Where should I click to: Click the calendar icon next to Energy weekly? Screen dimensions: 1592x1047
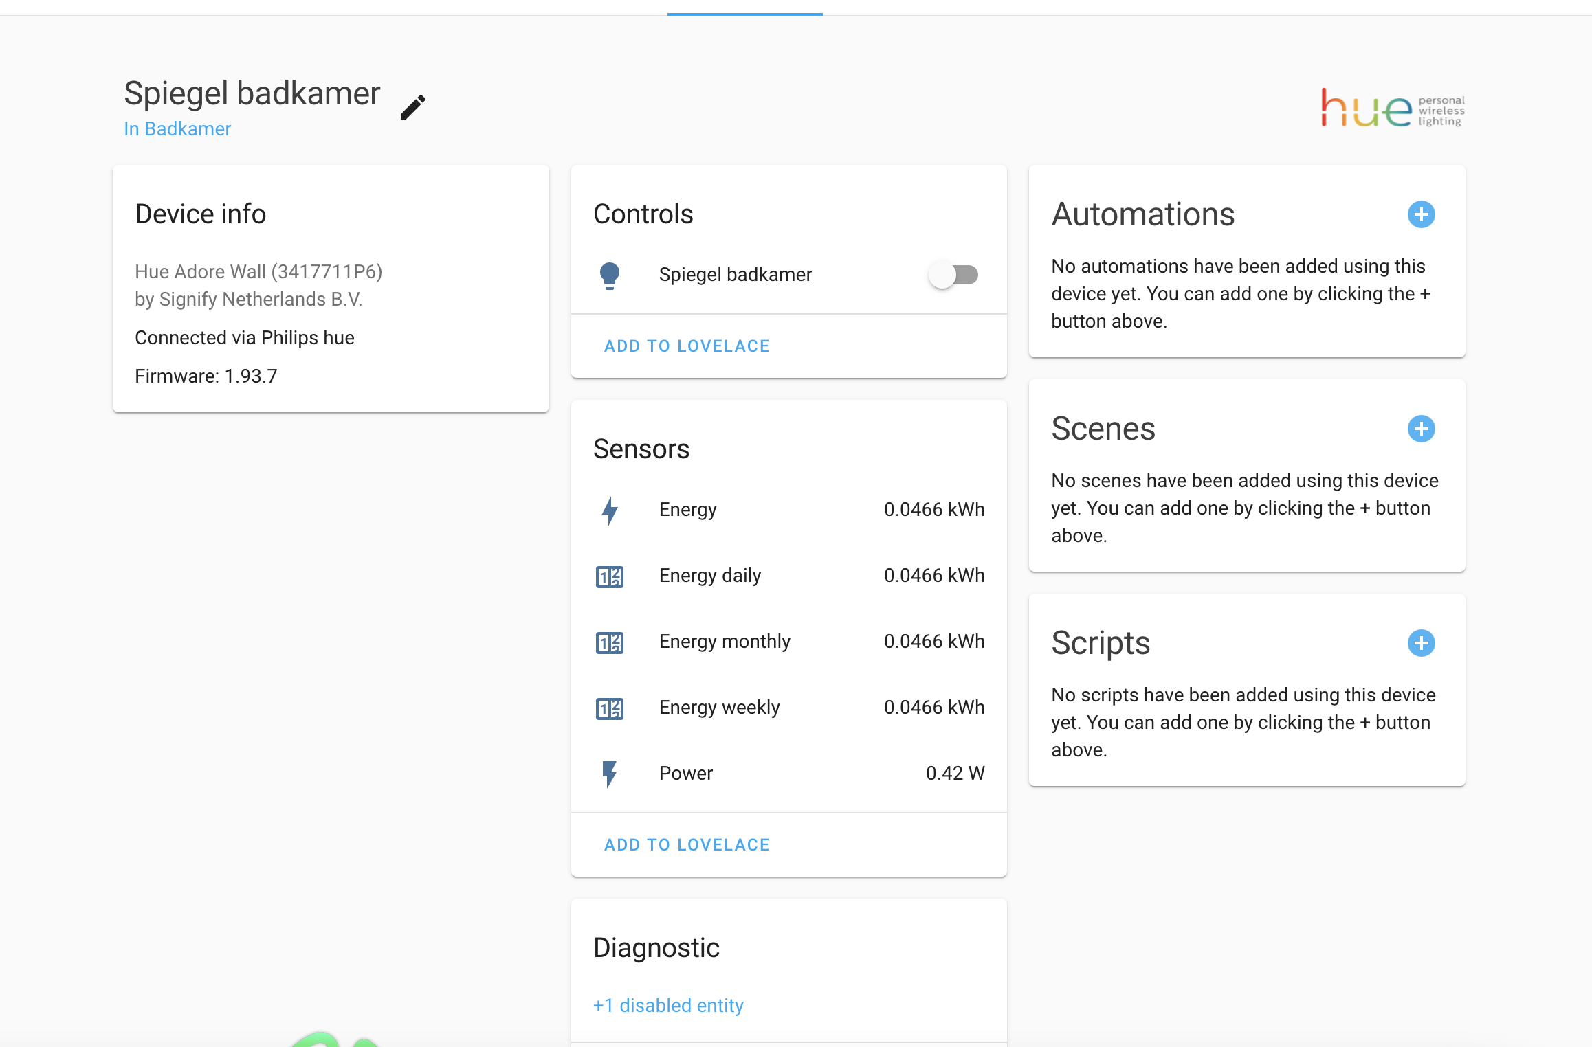pyautogui.click(x=609, y=708)
